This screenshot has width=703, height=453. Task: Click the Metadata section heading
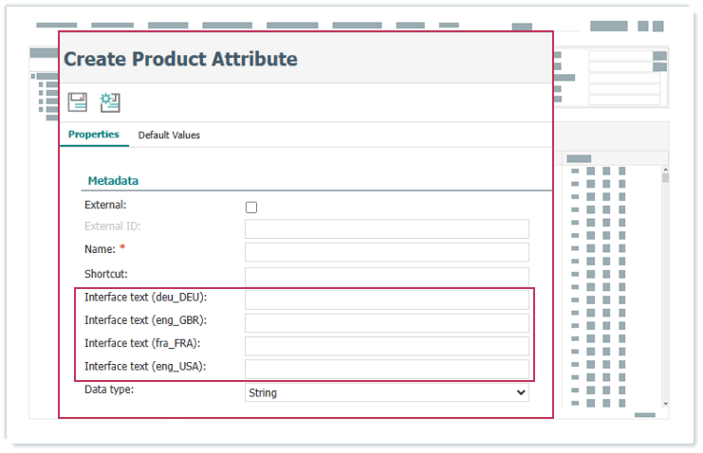tap(113, 180)
